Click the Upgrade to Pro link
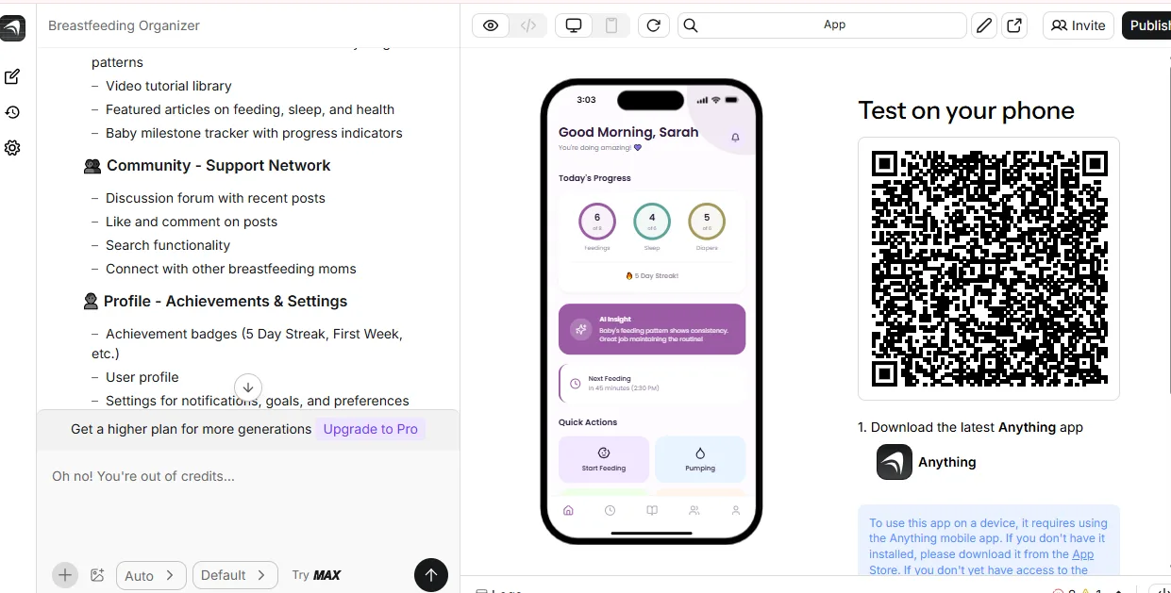Image resolution: width=1171 pixels, height=593 pixels. 371,429
